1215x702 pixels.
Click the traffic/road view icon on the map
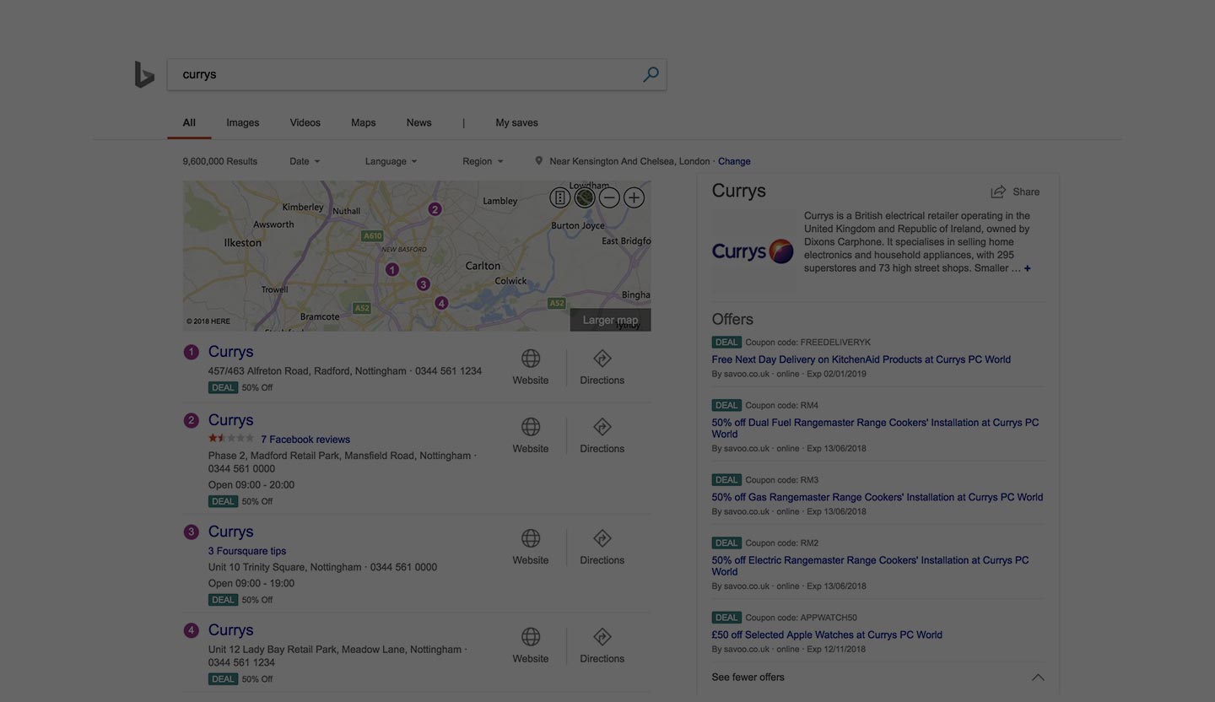(560, 197)
